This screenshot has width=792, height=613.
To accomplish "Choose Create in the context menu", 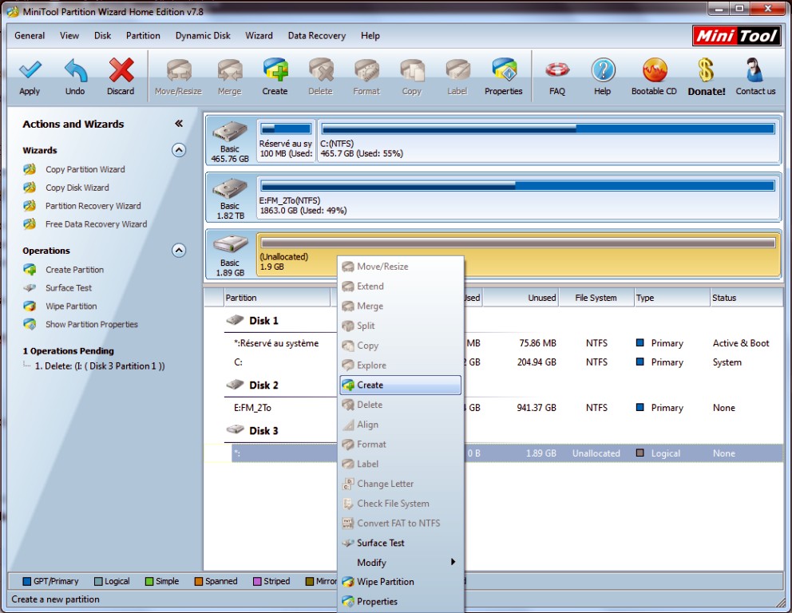I will 401,385.
